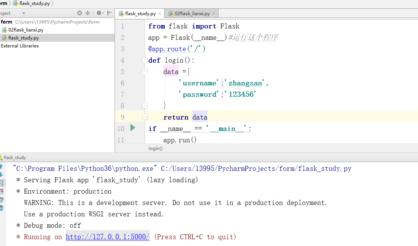Click the '__main__' string on line 10
The image size is (418, 246).
227,129
